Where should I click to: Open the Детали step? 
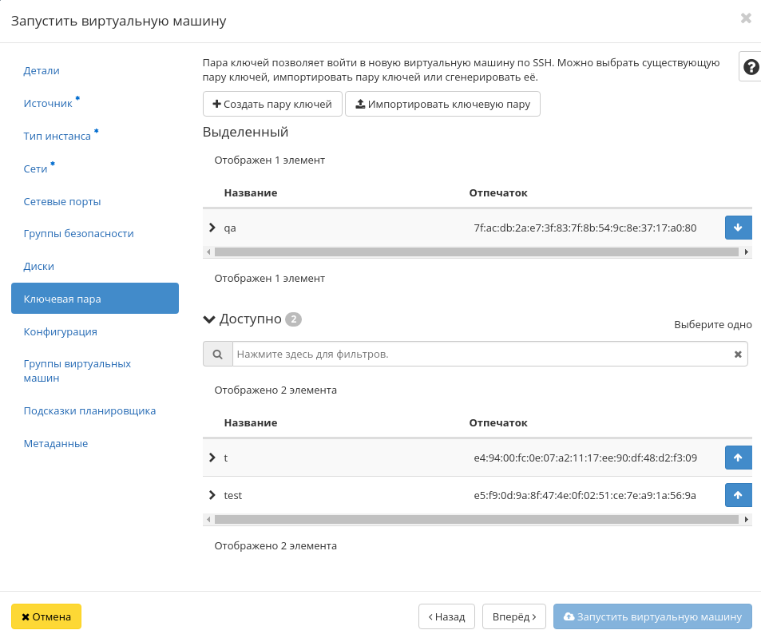(x=42, y=70)
